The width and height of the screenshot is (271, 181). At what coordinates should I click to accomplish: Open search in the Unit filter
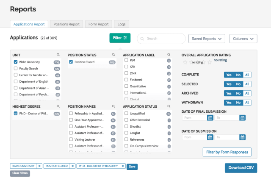tap(58, 55)
